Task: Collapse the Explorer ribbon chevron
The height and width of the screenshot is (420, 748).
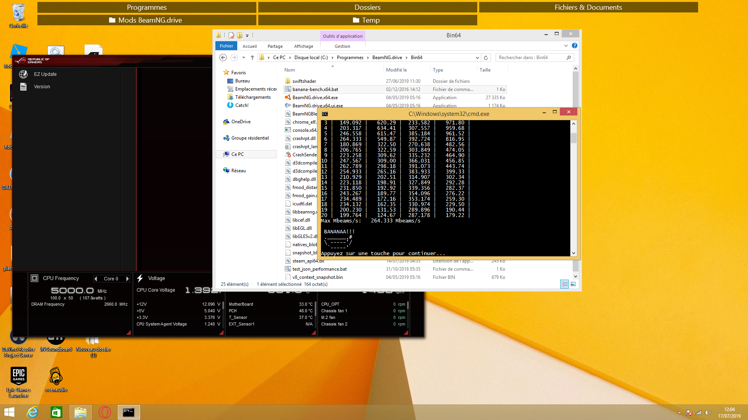Action: click(566, 46)
